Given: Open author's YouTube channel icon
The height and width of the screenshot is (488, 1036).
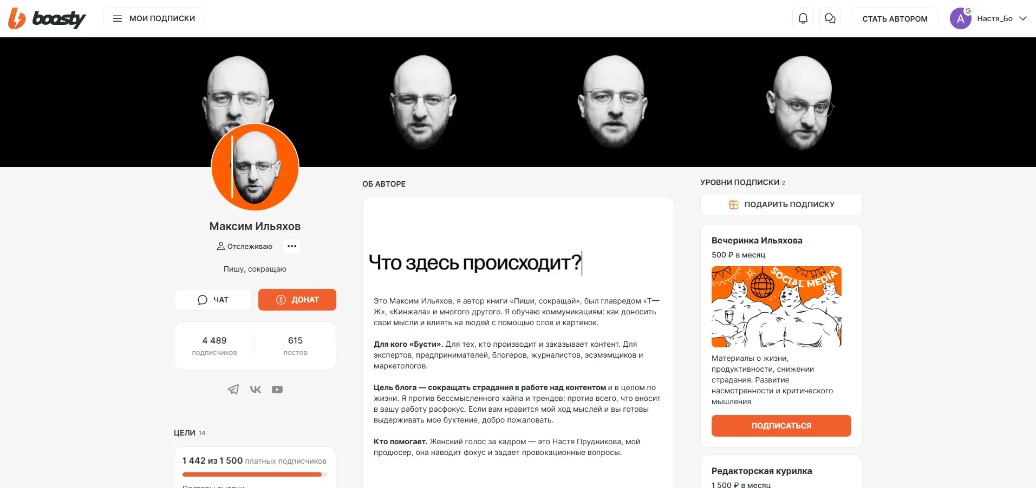Looking at the screenshot, I should click(277, 390).
